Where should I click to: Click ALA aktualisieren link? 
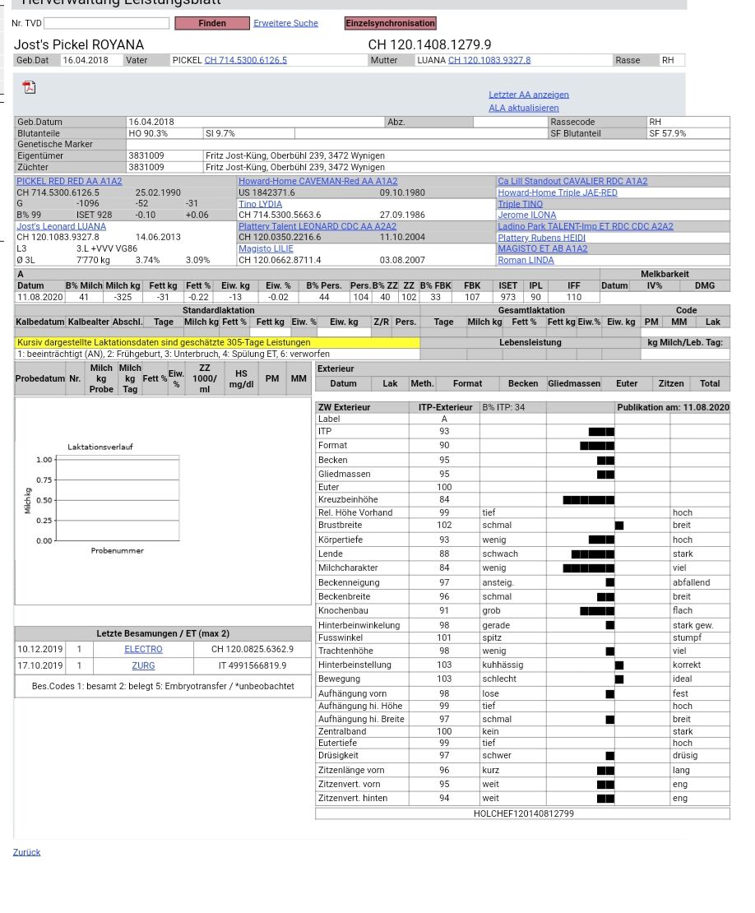coord(523,108)
